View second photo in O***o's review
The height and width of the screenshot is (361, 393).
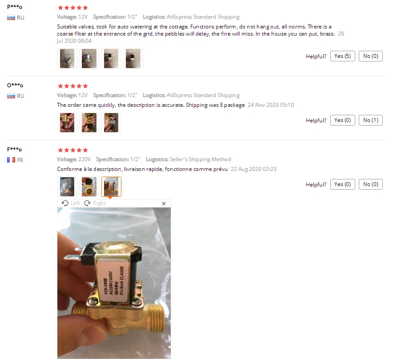point(89,123)
